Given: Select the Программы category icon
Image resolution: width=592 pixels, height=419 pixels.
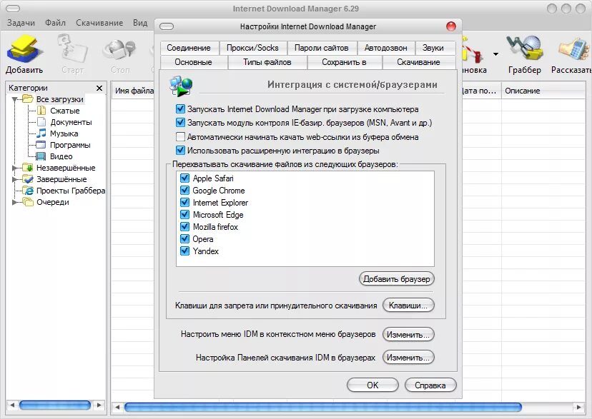Looking at the screenshot, I should [x=41, y=145].
